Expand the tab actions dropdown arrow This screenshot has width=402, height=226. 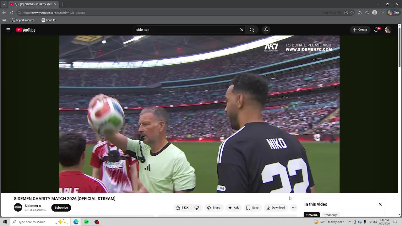(x=4, y=4)
